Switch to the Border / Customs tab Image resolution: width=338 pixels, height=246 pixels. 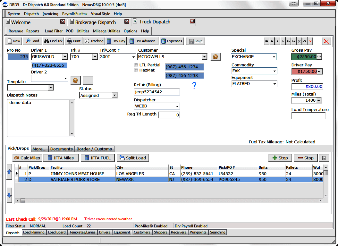95,149
